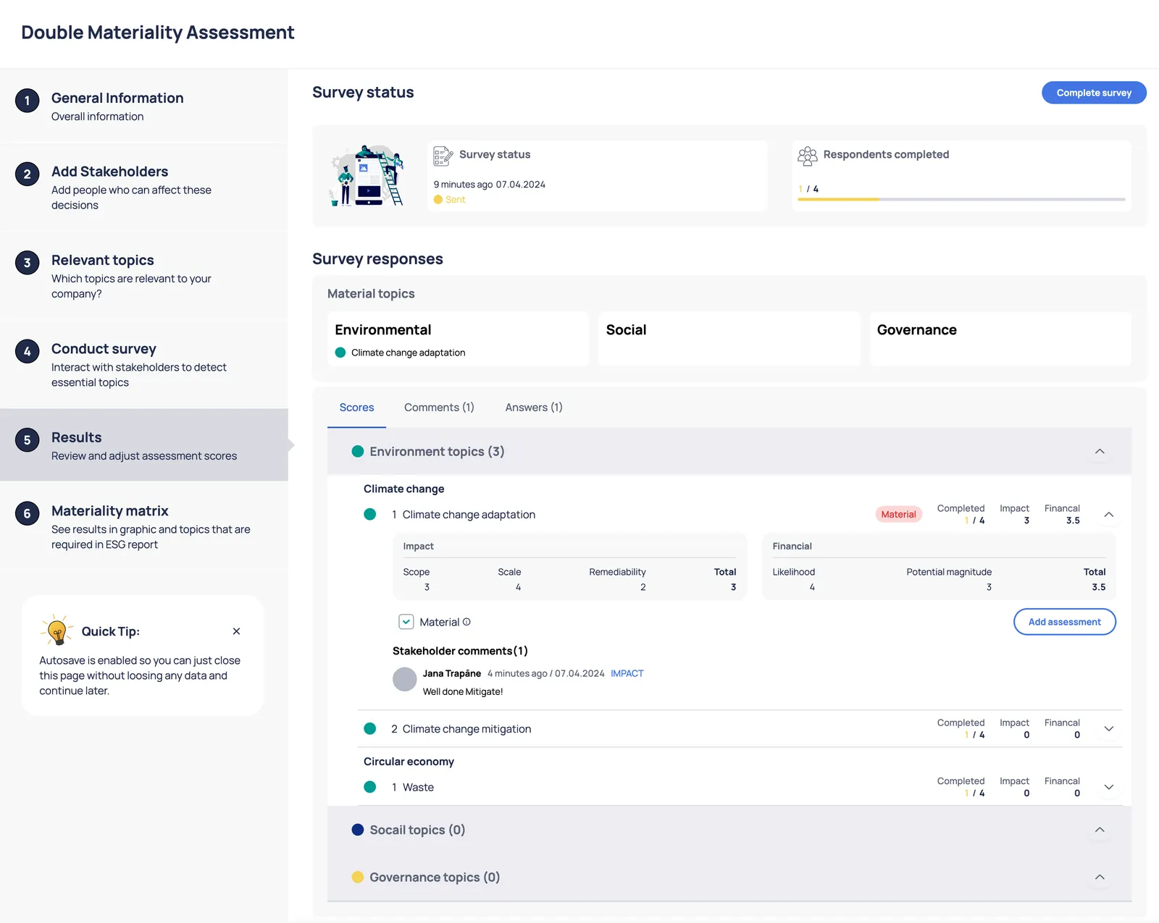Open the Answers (1) tab
This screenshot has height=923, width=1159.
click(534, 408)
